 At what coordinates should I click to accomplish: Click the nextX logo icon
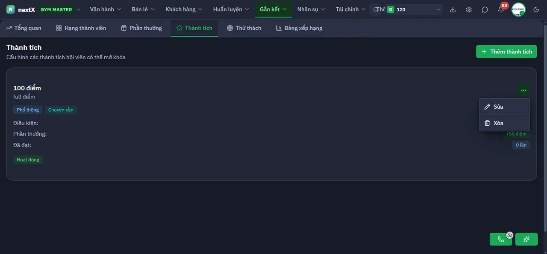click(x=11, y=9)
